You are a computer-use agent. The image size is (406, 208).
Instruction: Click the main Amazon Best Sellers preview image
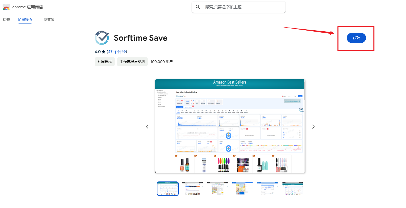point(230,126)
